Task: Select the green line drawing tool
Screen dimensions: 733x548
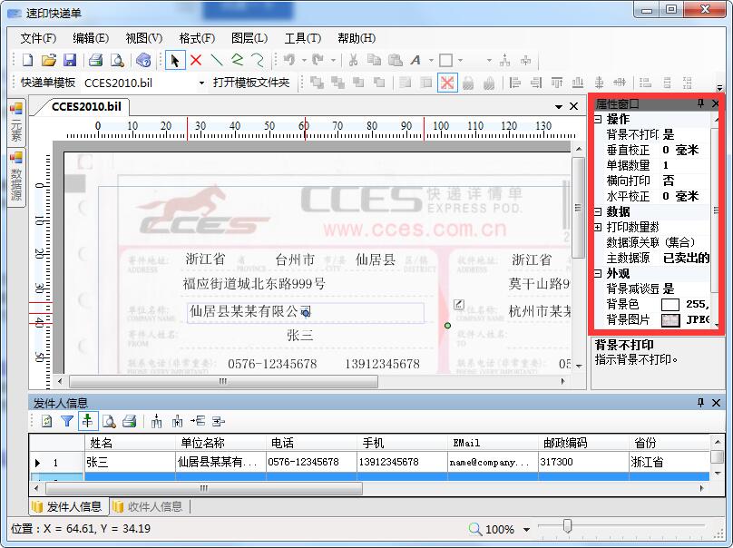Action: click(217, 61)
